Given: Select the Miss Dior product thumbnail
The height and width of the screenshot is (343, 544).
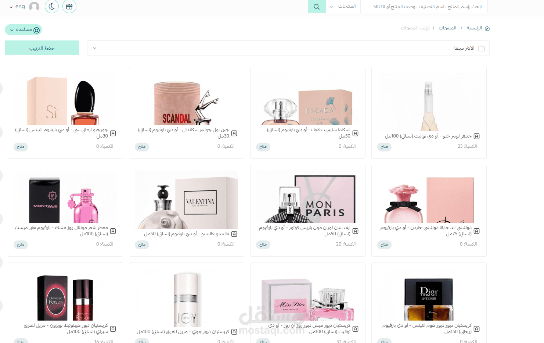Looking at the screenshot, I should click(x=308, y=295).
